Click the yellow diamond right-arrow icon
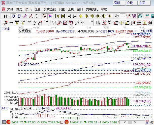 tap(86, 16)
